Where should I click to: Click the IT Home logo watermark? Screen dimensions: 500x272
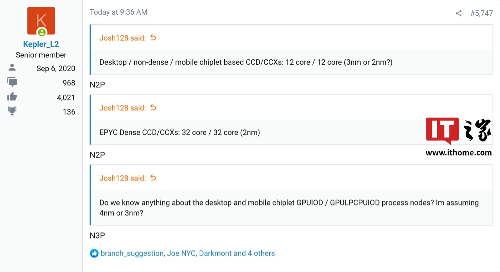tap(458, 130)
